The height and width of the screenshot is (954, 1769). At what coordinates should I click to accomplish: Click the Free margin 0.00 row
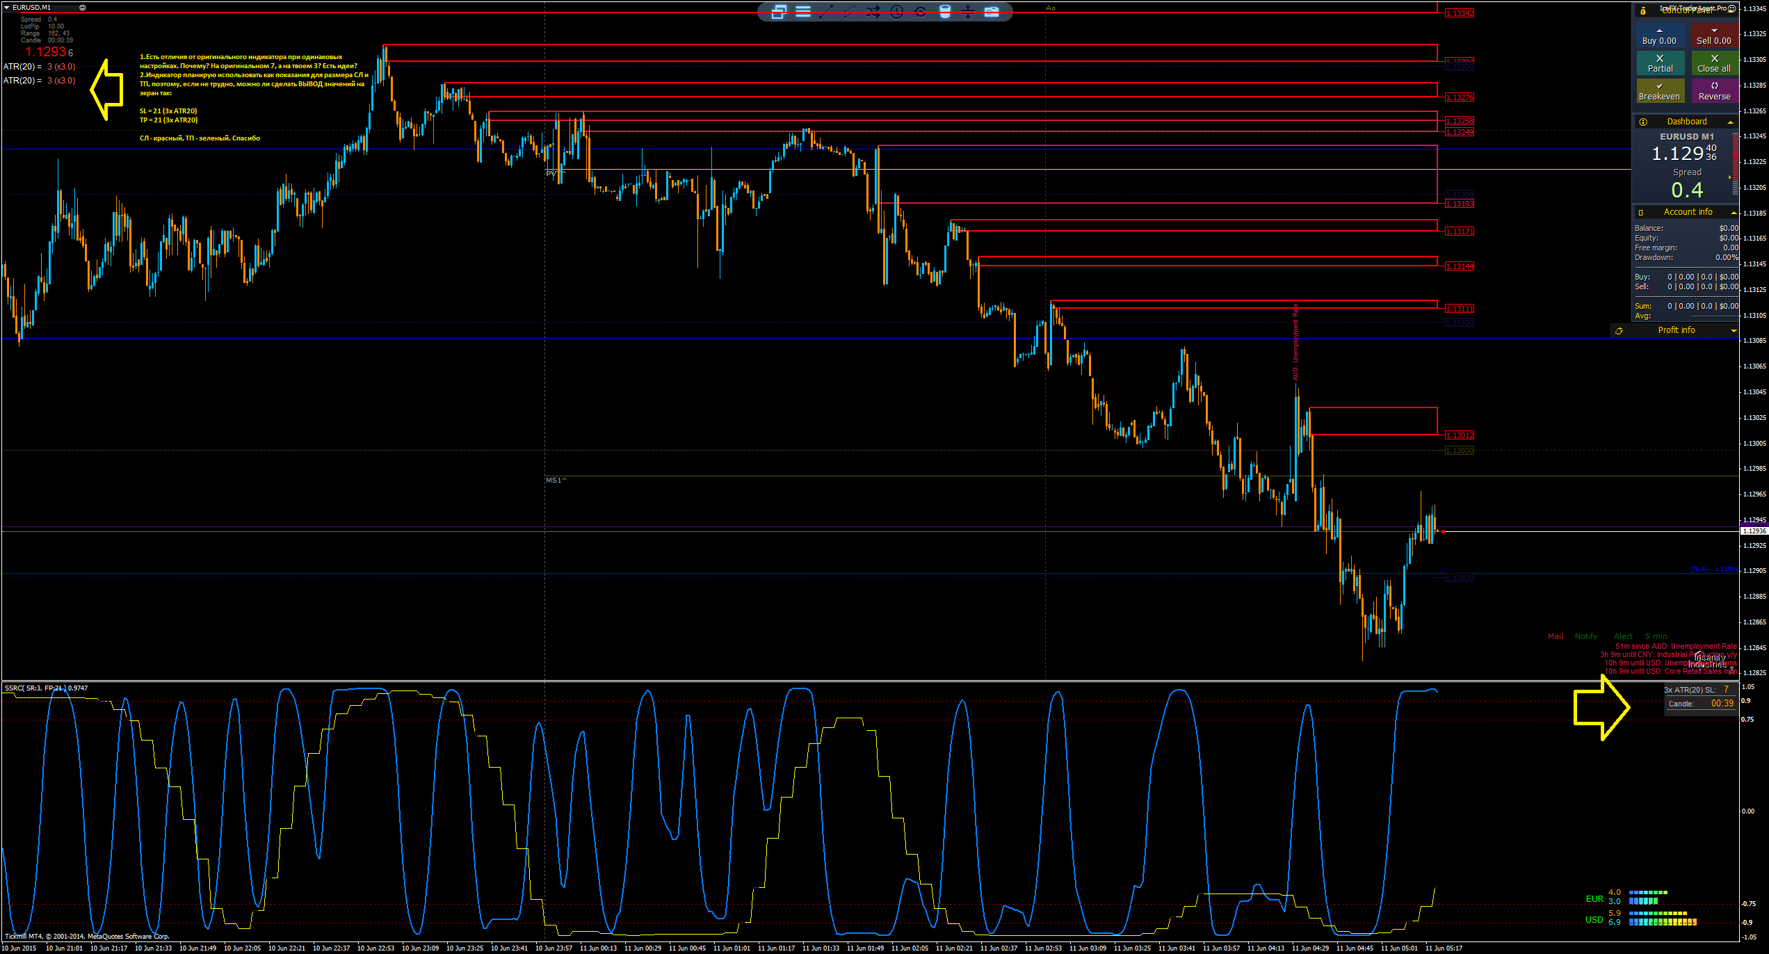click(x=1686, y=248)
